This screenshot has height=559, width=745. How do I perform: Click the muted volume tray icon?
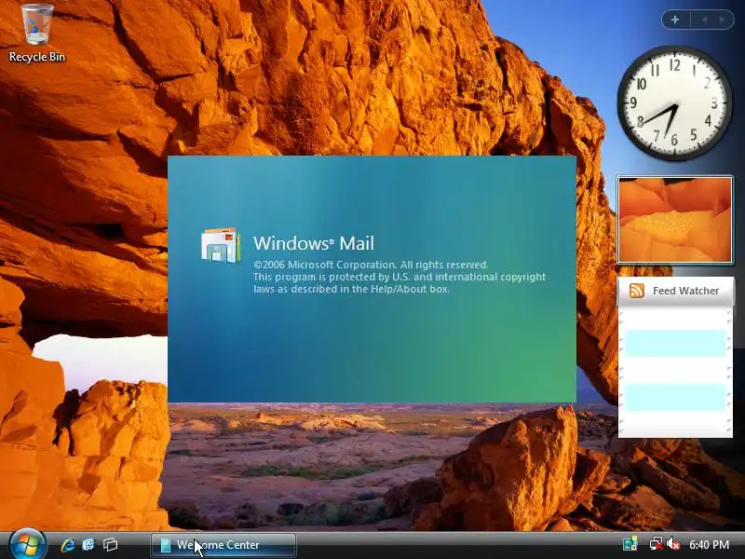(673, 544)
